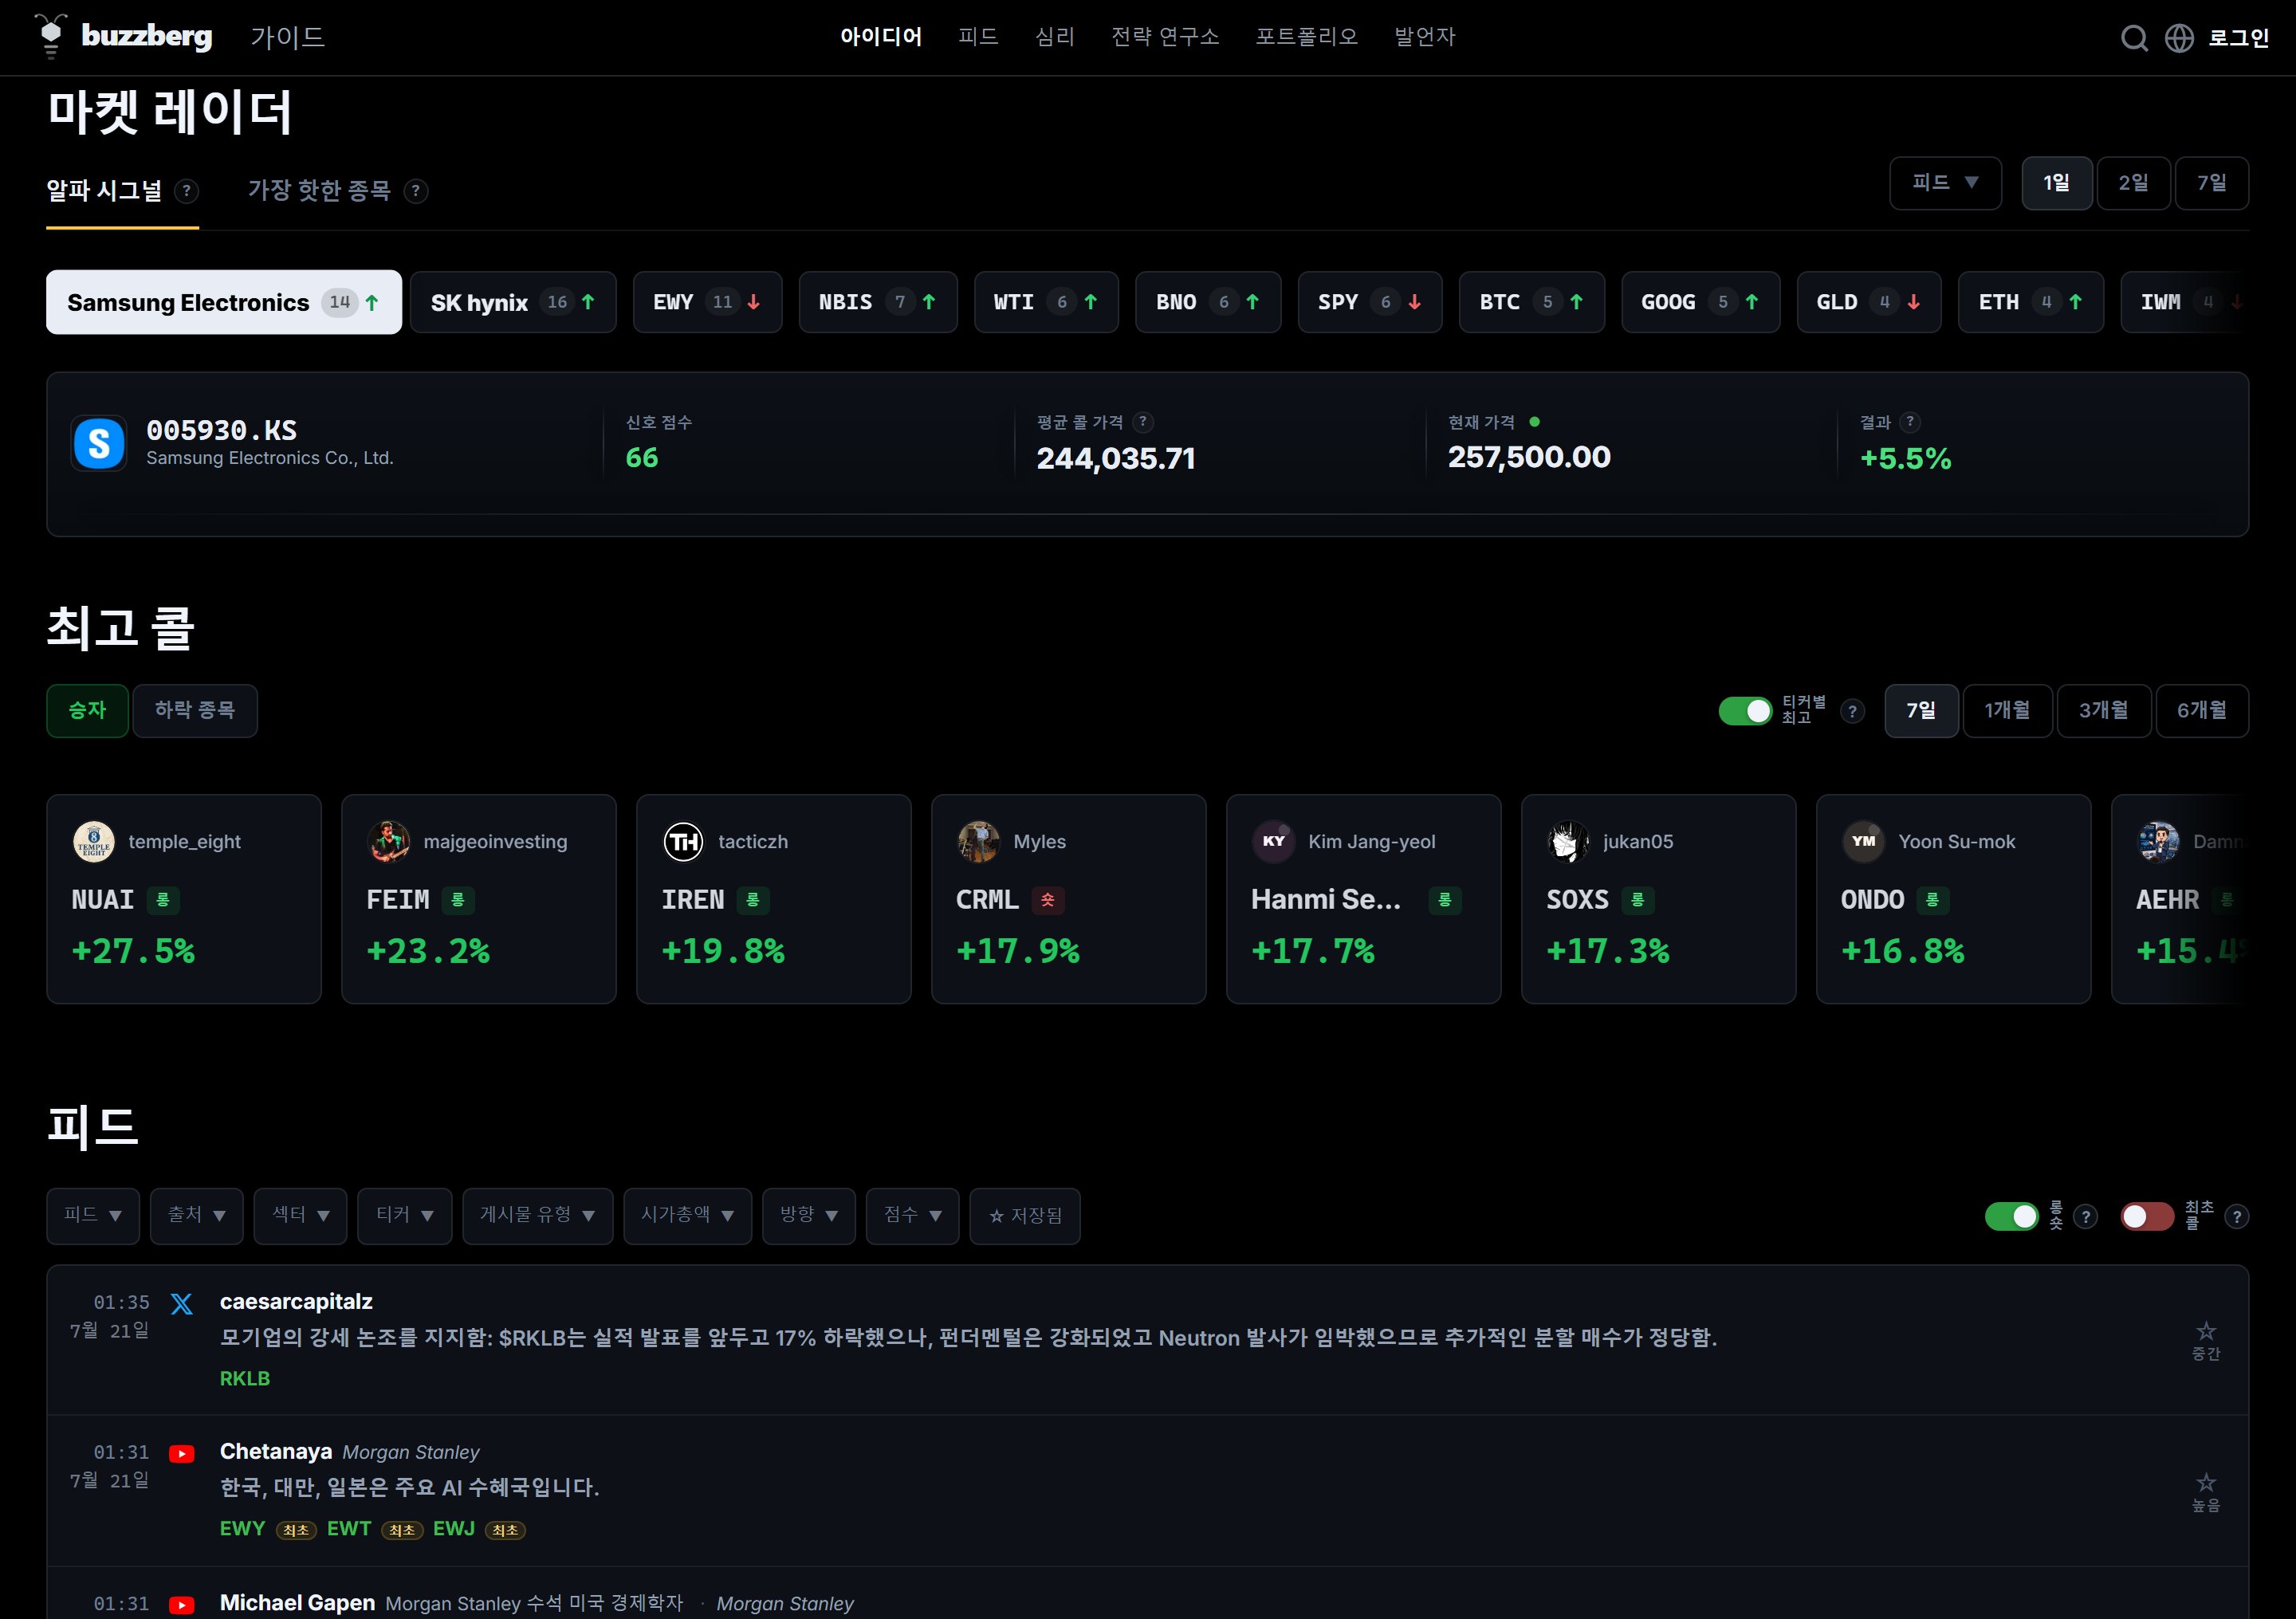
Task: Toggle the 롱 숏 switch
Action: (2011, 1216)
